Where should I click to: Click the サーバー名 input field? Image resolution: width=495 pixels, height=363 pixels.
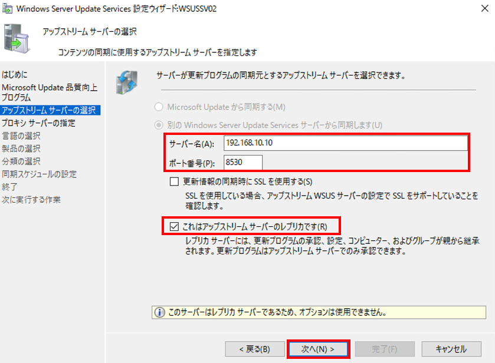pos(346,143)
